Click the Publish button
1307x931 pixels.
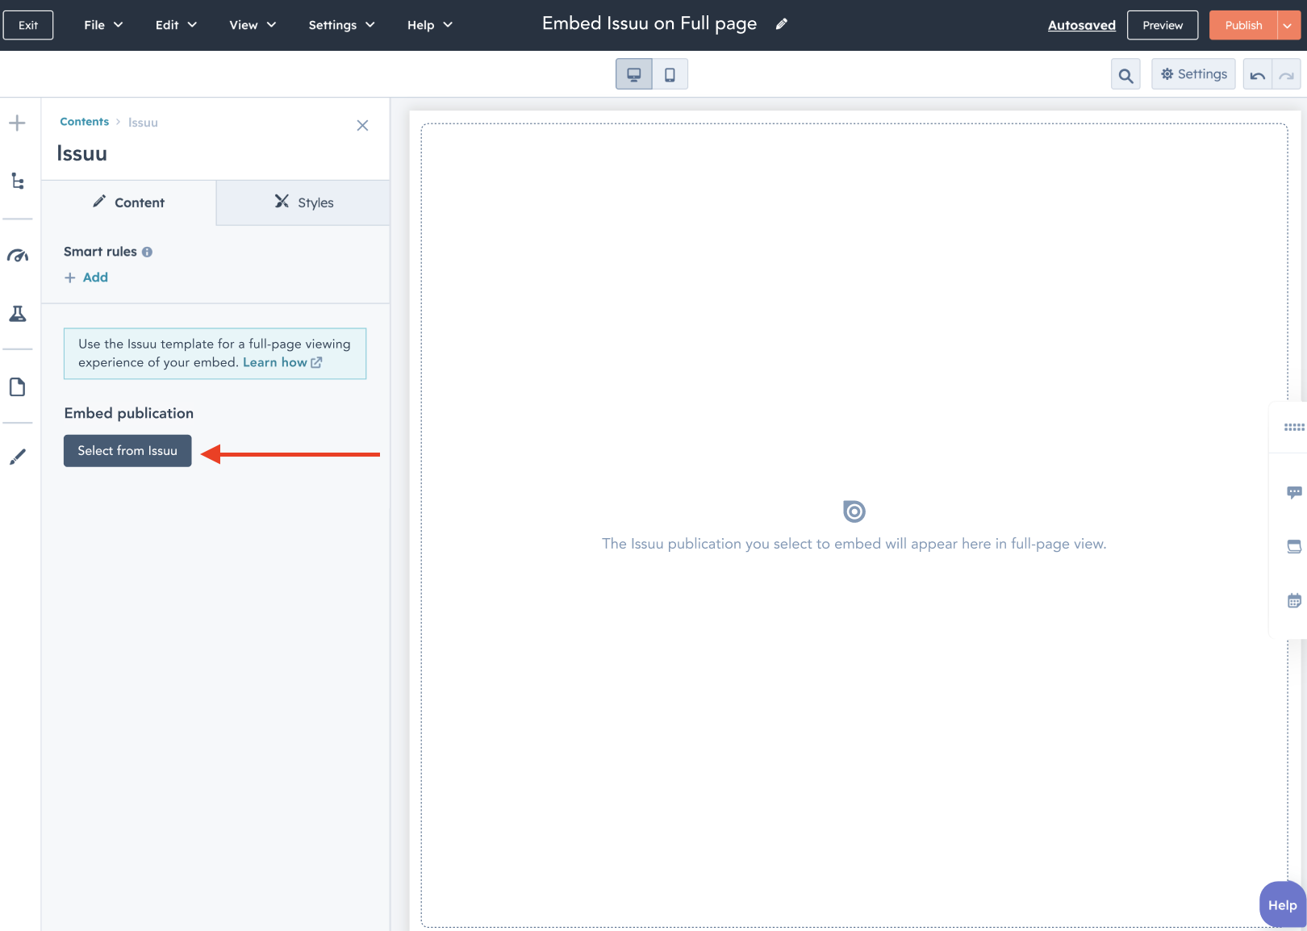pos(1243,25)
